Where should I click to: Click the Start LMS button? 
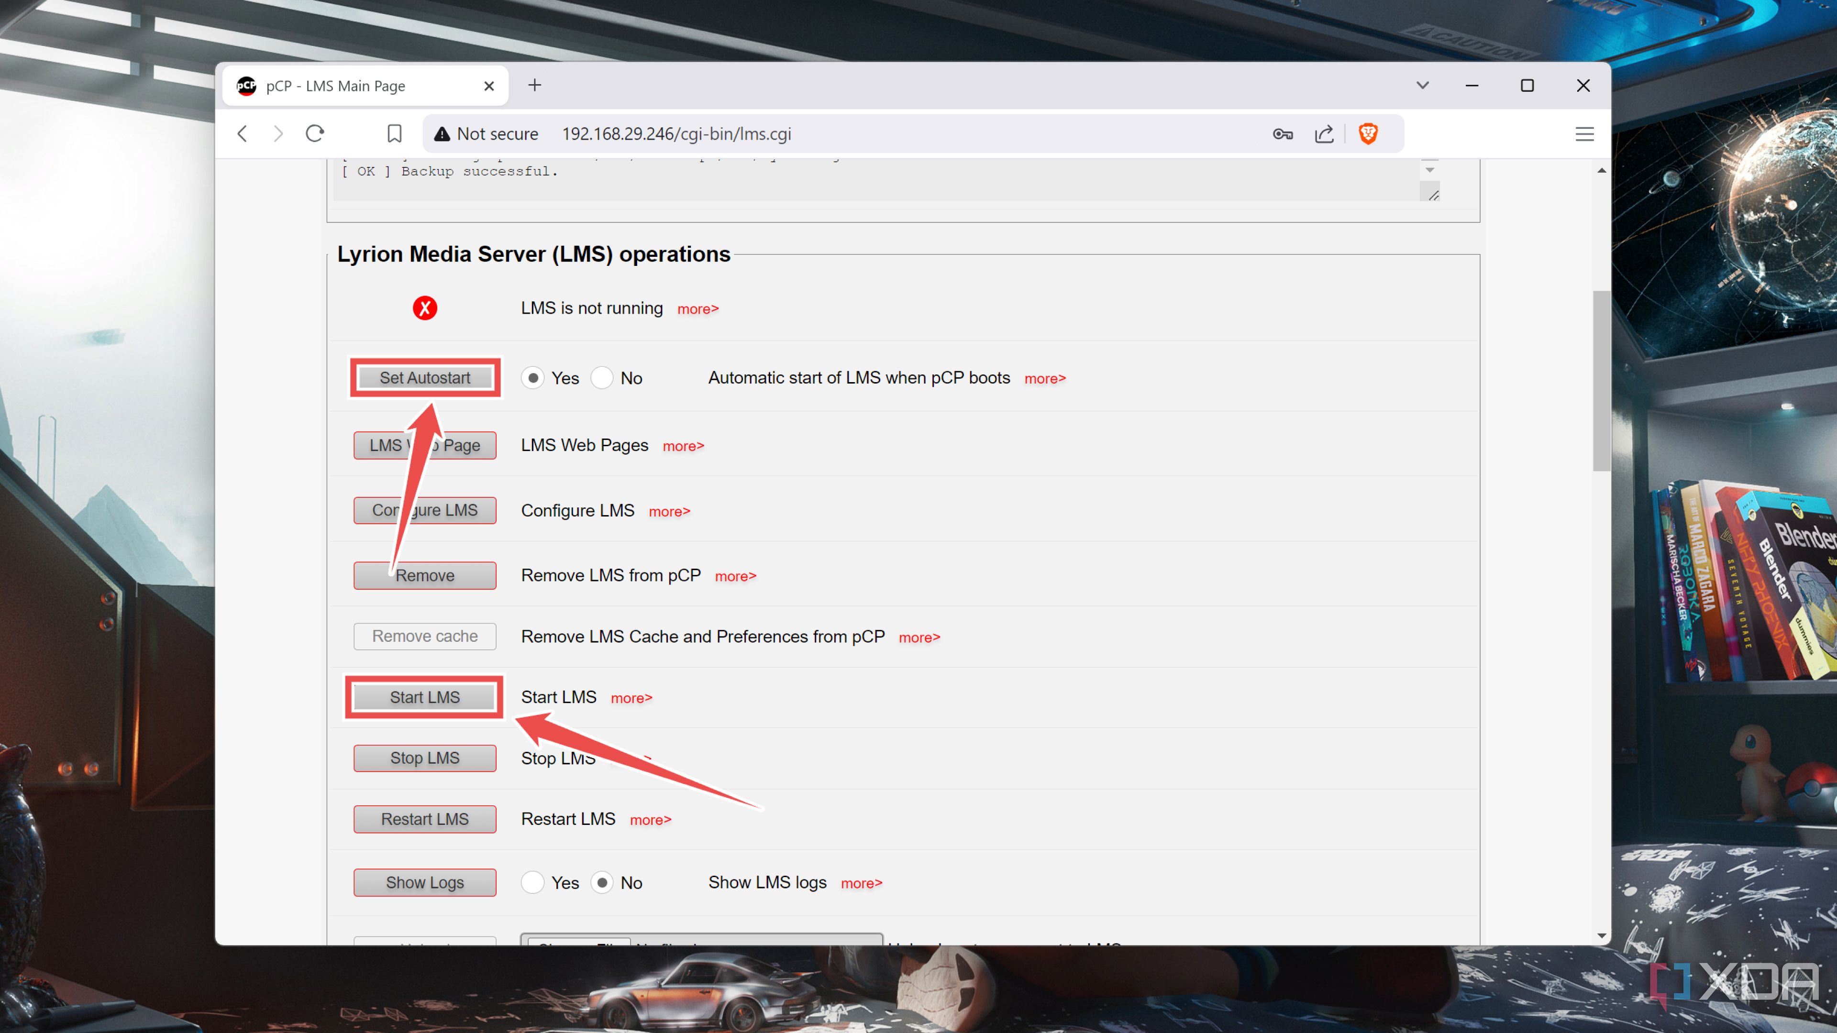tap(424, 697)
